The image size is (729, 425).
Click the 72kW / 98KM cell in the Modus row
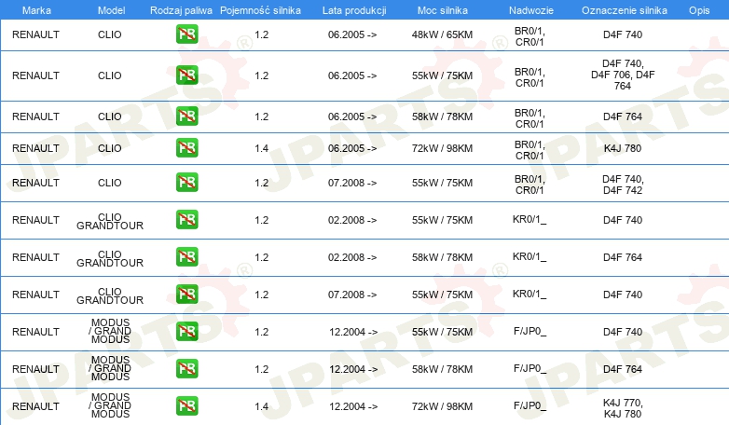click(442, 406)
